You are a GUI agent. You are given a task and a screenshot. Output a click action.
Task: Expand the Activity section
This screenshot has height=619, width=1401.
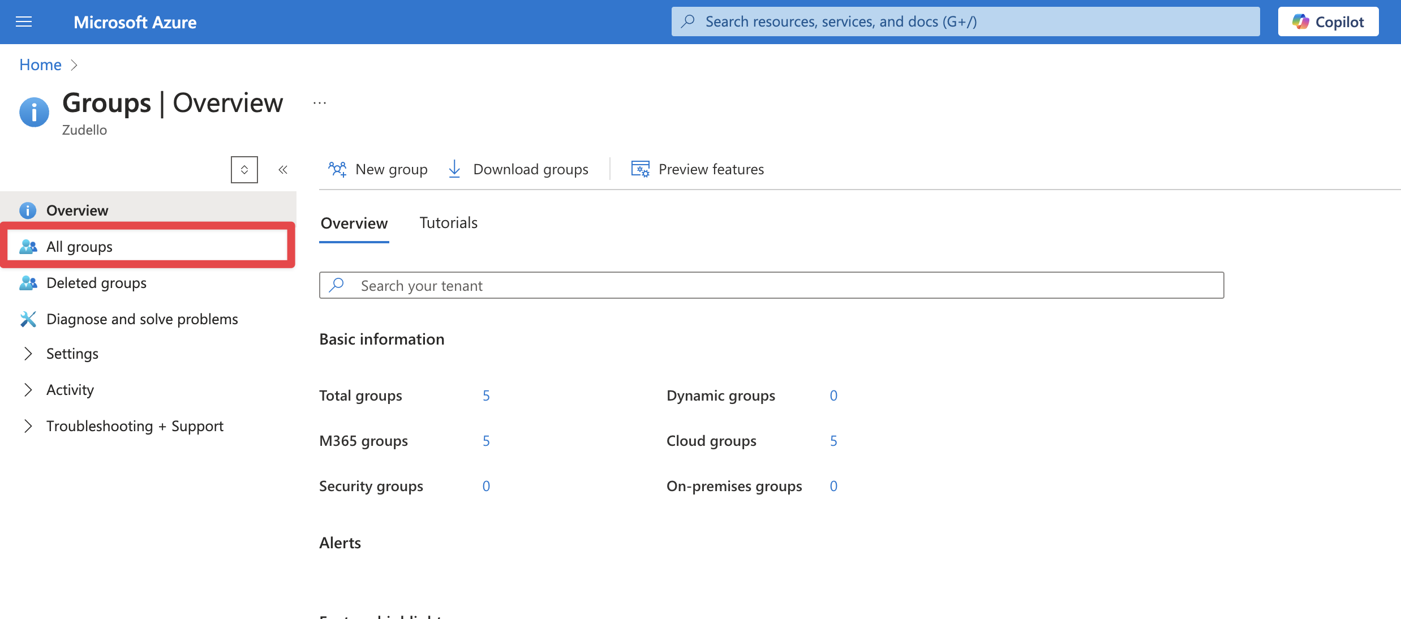pyautogui.click(x=28, y=390)
